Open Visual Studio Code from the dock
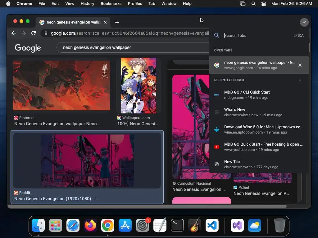This screenshot has height=238, width=318. click(x=212, y=225)
